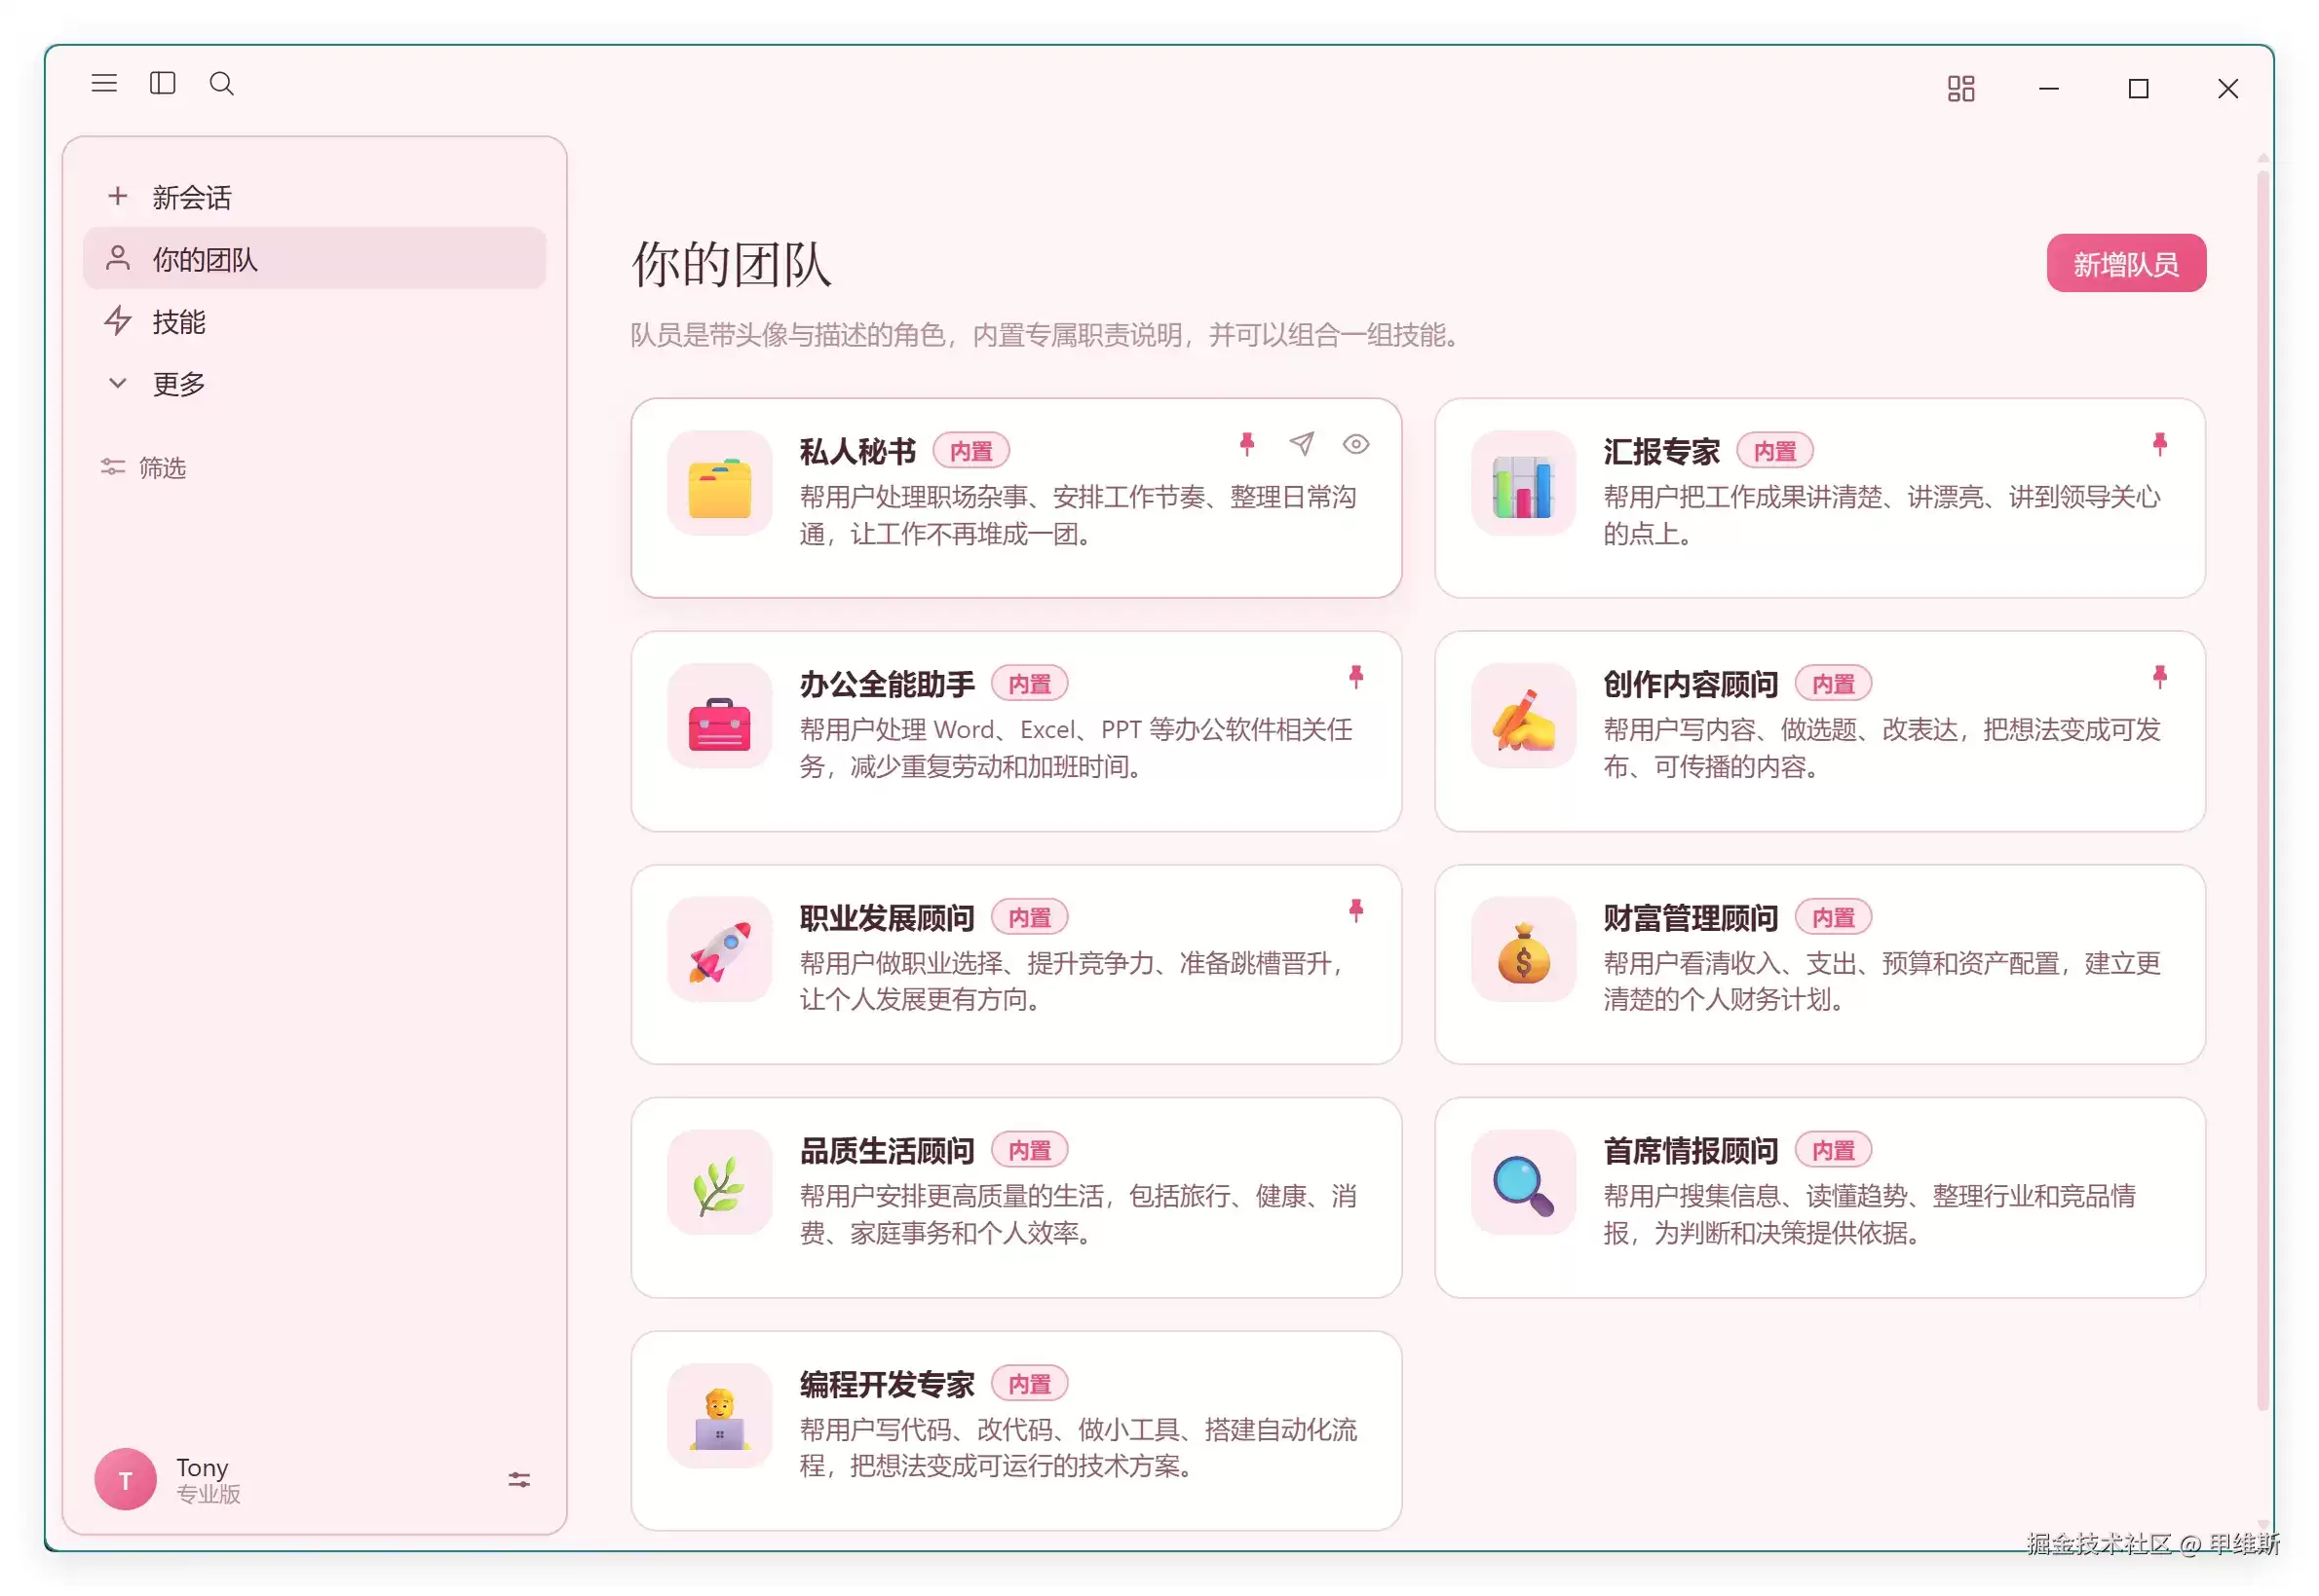The image size is (2319, 1596).
Task: Open the 技能 sidebar item
Action: point(314,322)
